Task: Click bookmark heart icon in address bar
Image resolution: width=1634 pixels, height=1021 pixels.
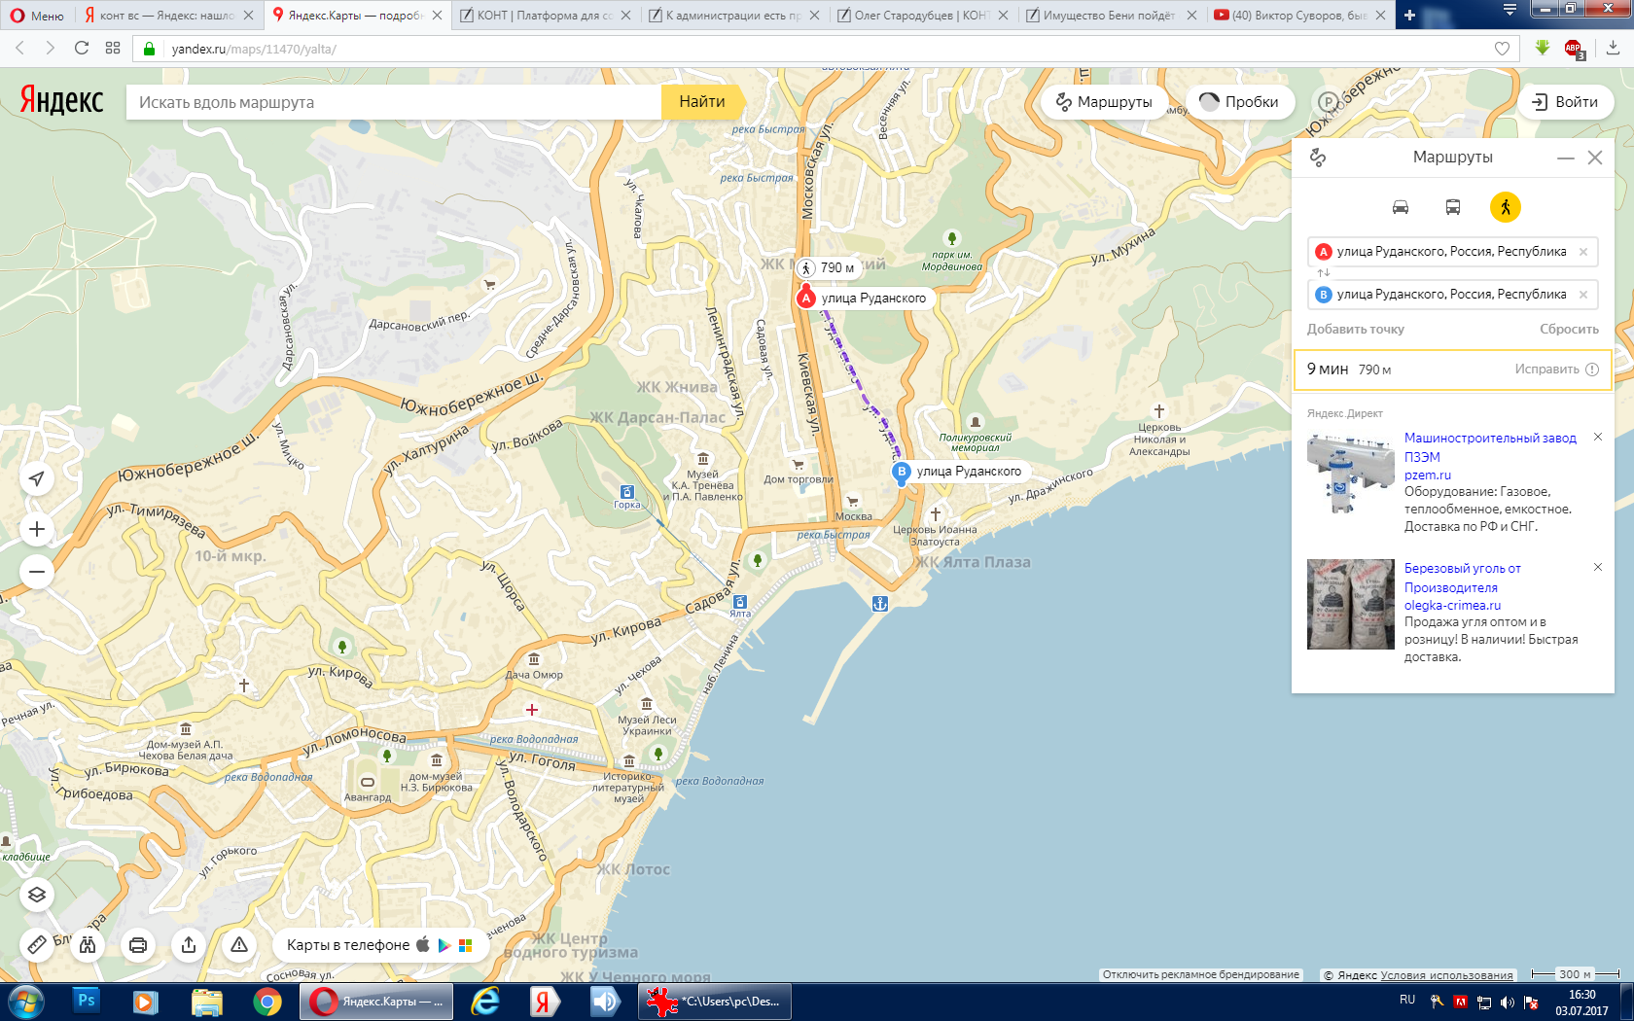Action: 1502,49
